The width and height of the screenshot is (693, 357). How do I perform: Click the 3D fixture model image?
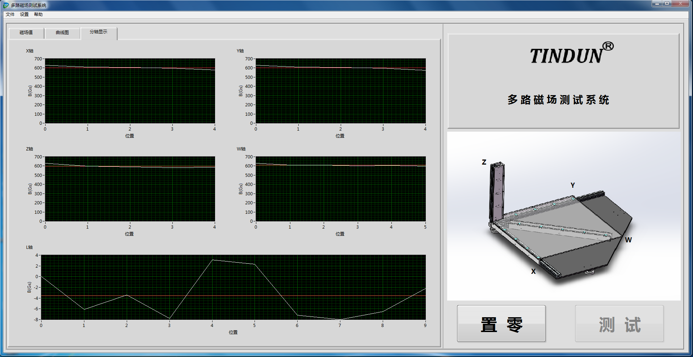[x=564, y=216]
